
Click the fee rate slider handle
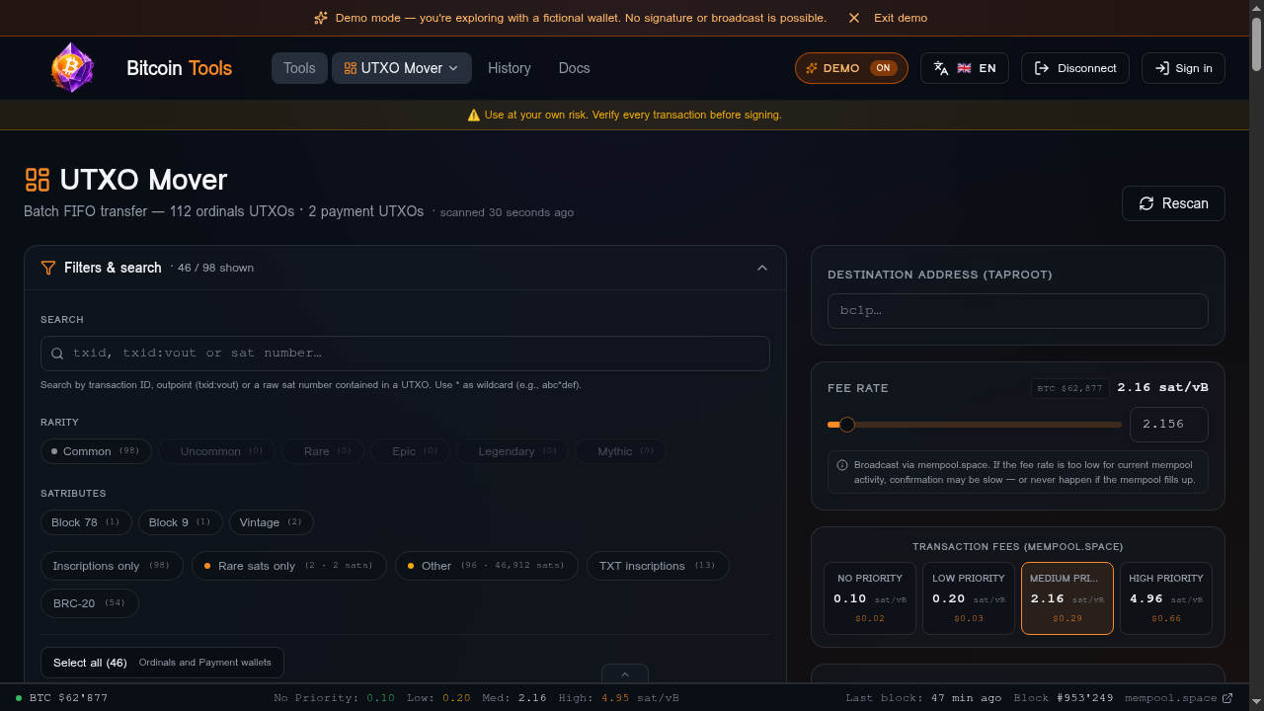point(847,425)
